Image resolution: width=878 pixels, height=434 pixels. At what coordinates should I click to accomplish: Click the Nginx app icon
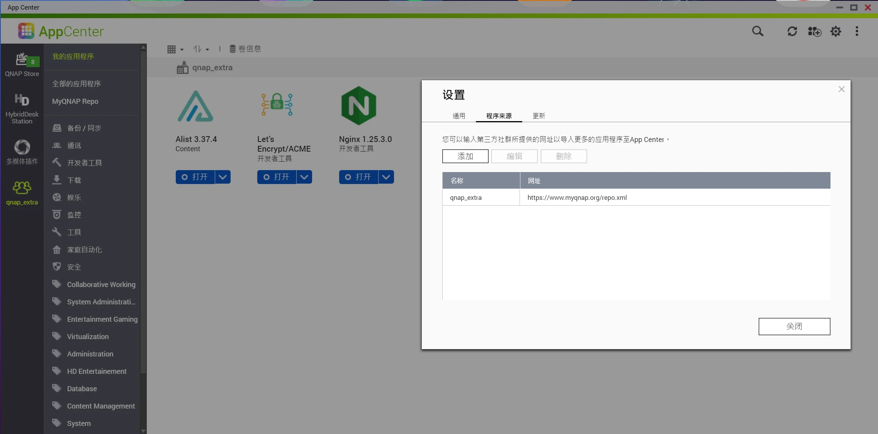tap(358, 106)
